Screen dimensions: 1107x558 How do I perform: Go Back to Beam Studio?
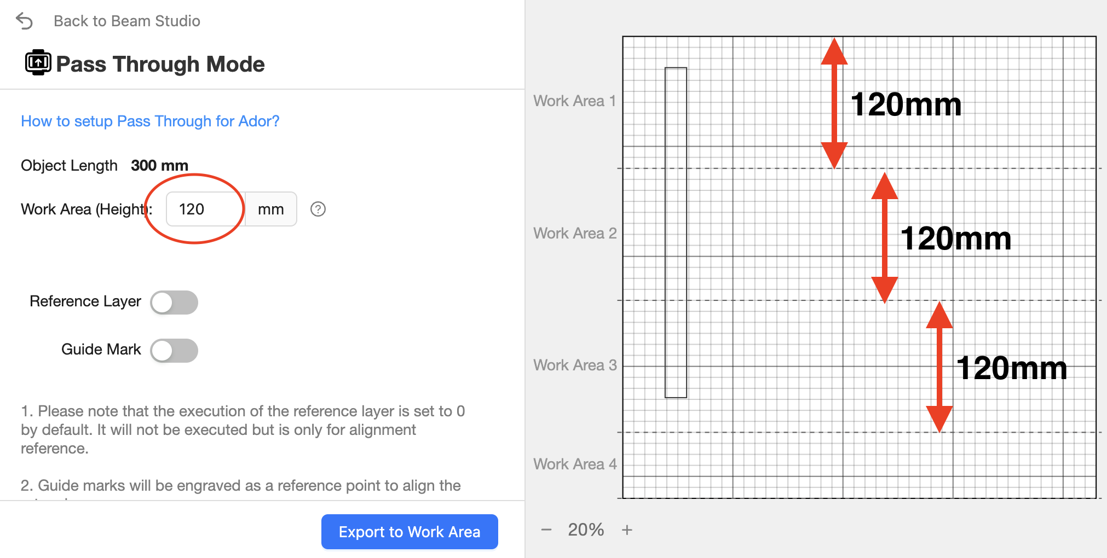(127, 21)
